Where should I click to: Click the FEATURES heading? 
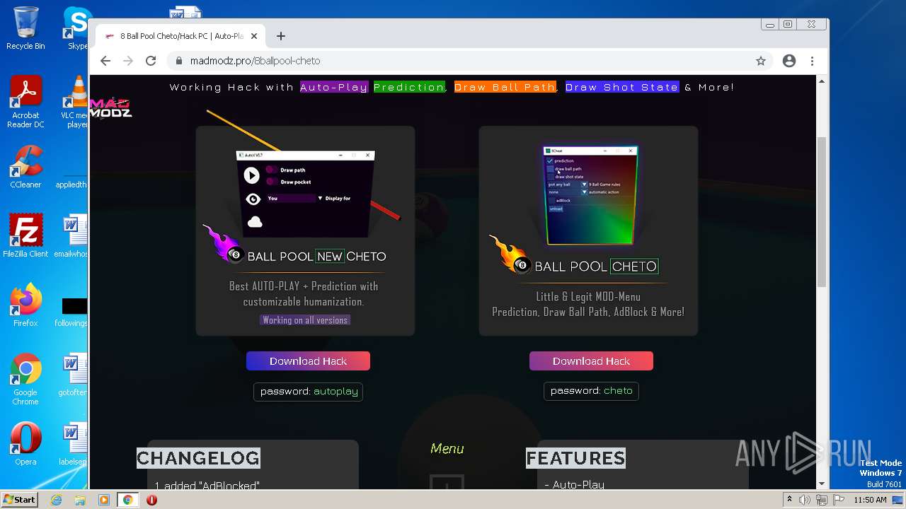point(575,458)
